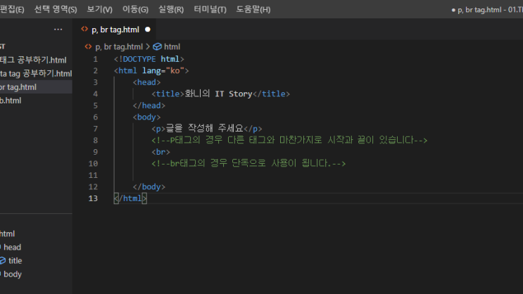Click the opening body tag on line 6
This screenshot has height=294, width=523.
coord(146,117)
